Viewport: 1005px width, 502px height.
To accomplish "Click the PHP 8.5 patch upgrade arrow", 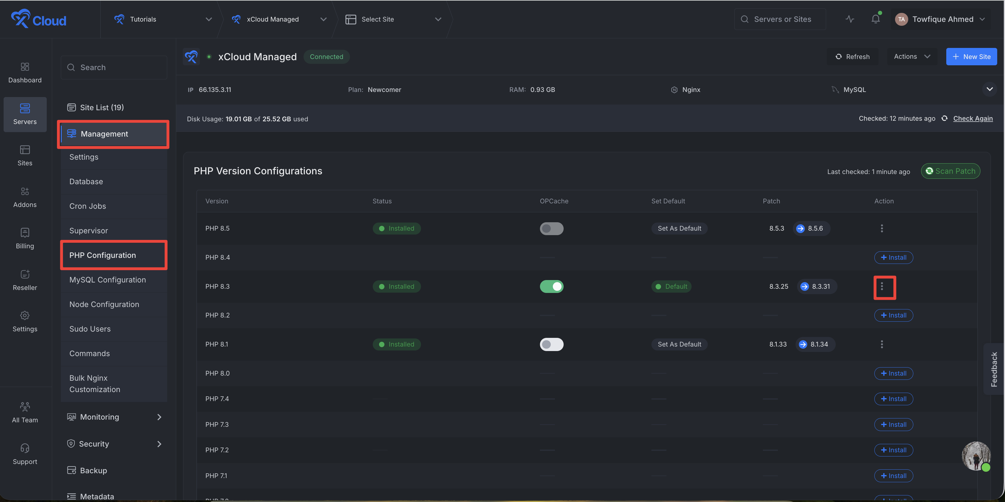I will pos(800,229).
